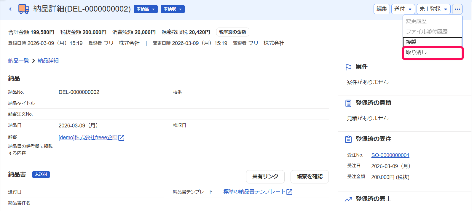Click the 税率別の金額 button
The width and height of the screenshot is (472, 211).
[x=233, y=32]
